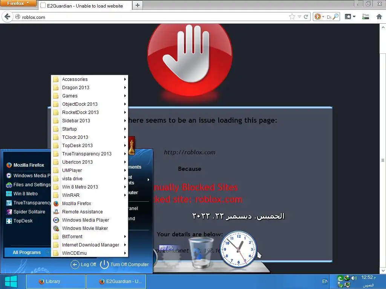Open pinned Windows Media Player in Start menu
This screenshot has width=386, height=289.
pyautogui.click(x=28, y=175)
